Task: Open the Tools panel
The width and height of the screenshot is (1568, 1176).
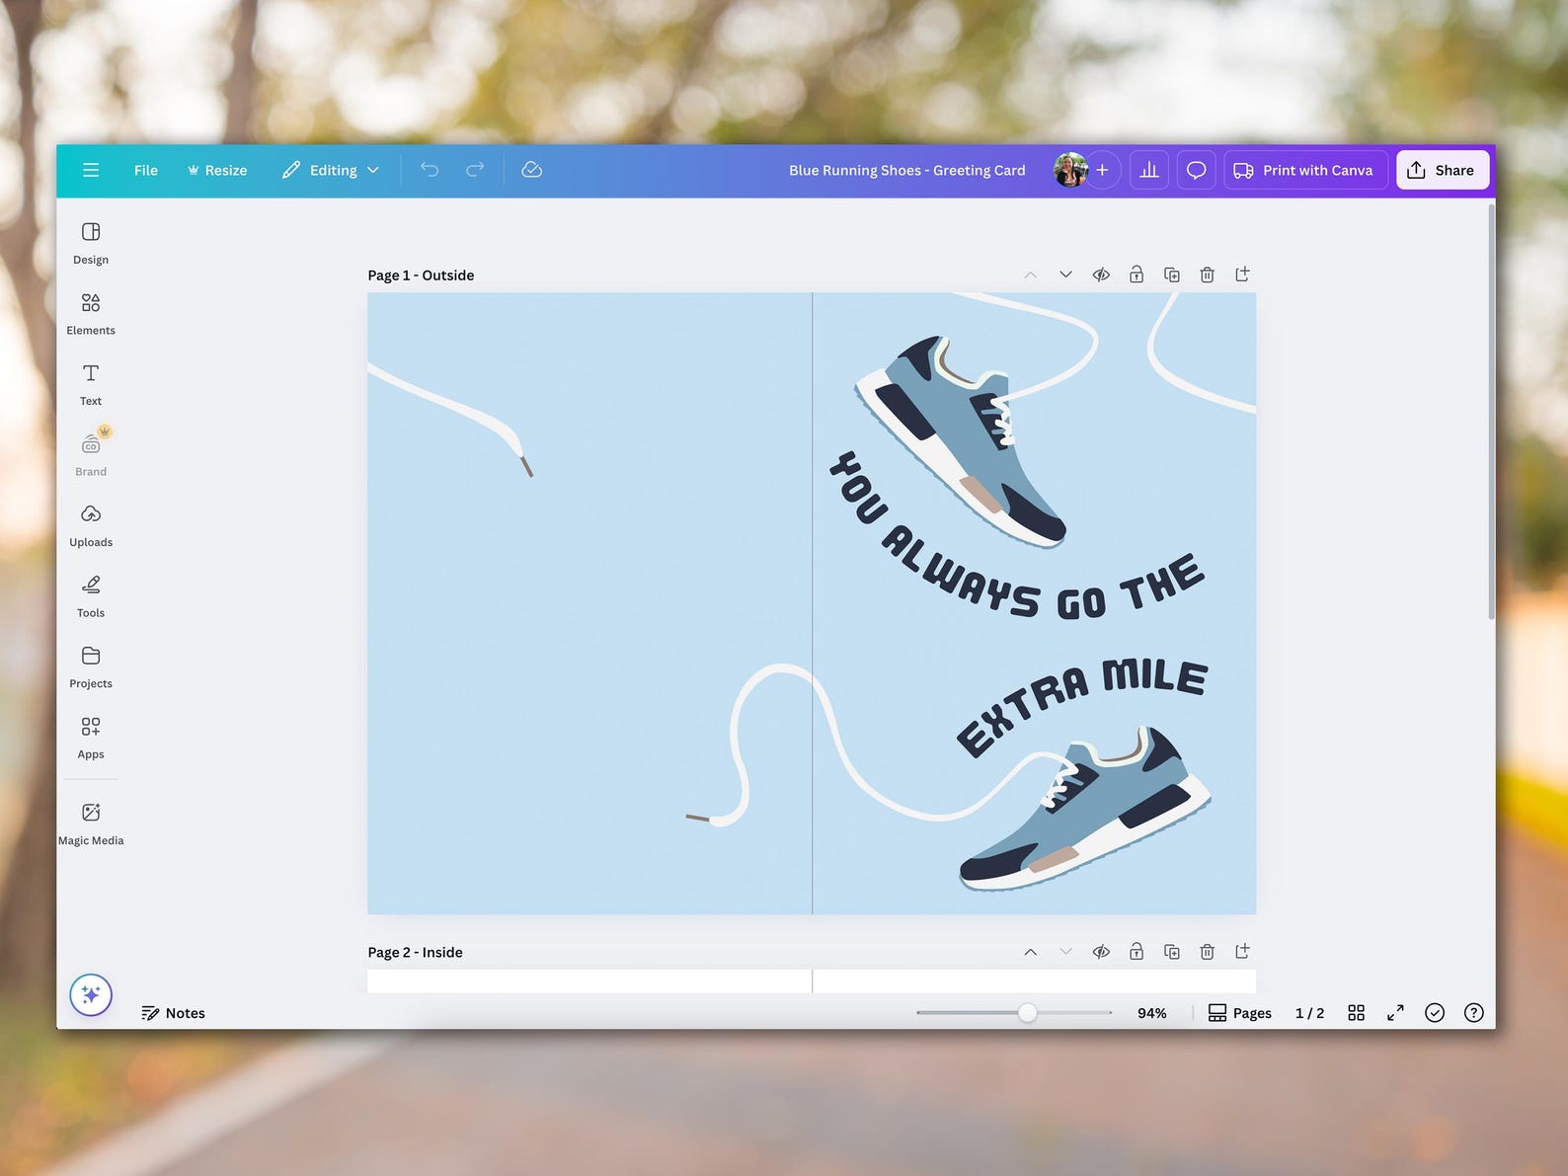Action: click(x=91, y=596)
